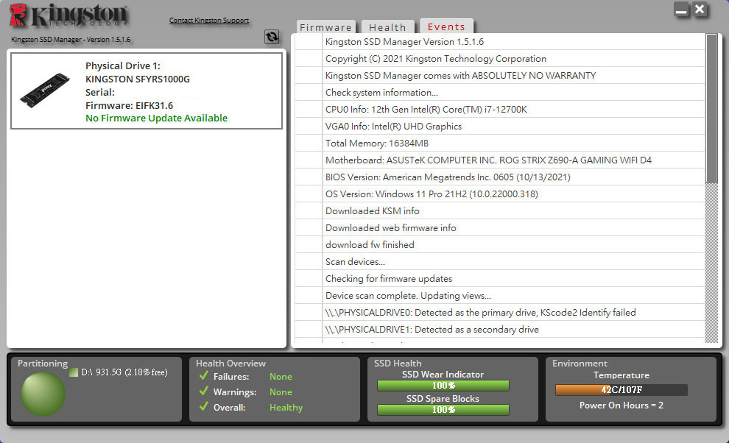Select 'Check system information...' row
This screenshot has height=443, width=729.
500,93
